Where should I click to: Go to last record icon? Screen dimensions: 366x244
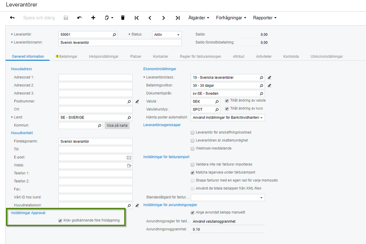click(x=178, y=18)
